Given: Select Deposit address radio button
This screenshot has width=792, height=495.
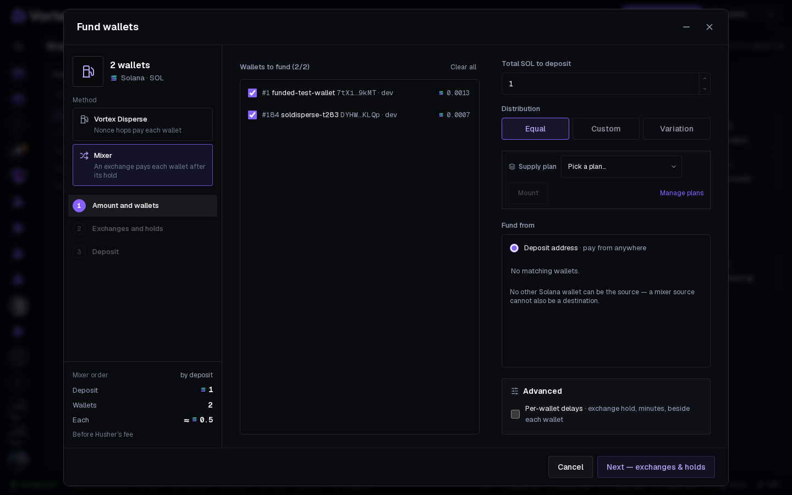Looking at the screenshot, I should [514, 248].
